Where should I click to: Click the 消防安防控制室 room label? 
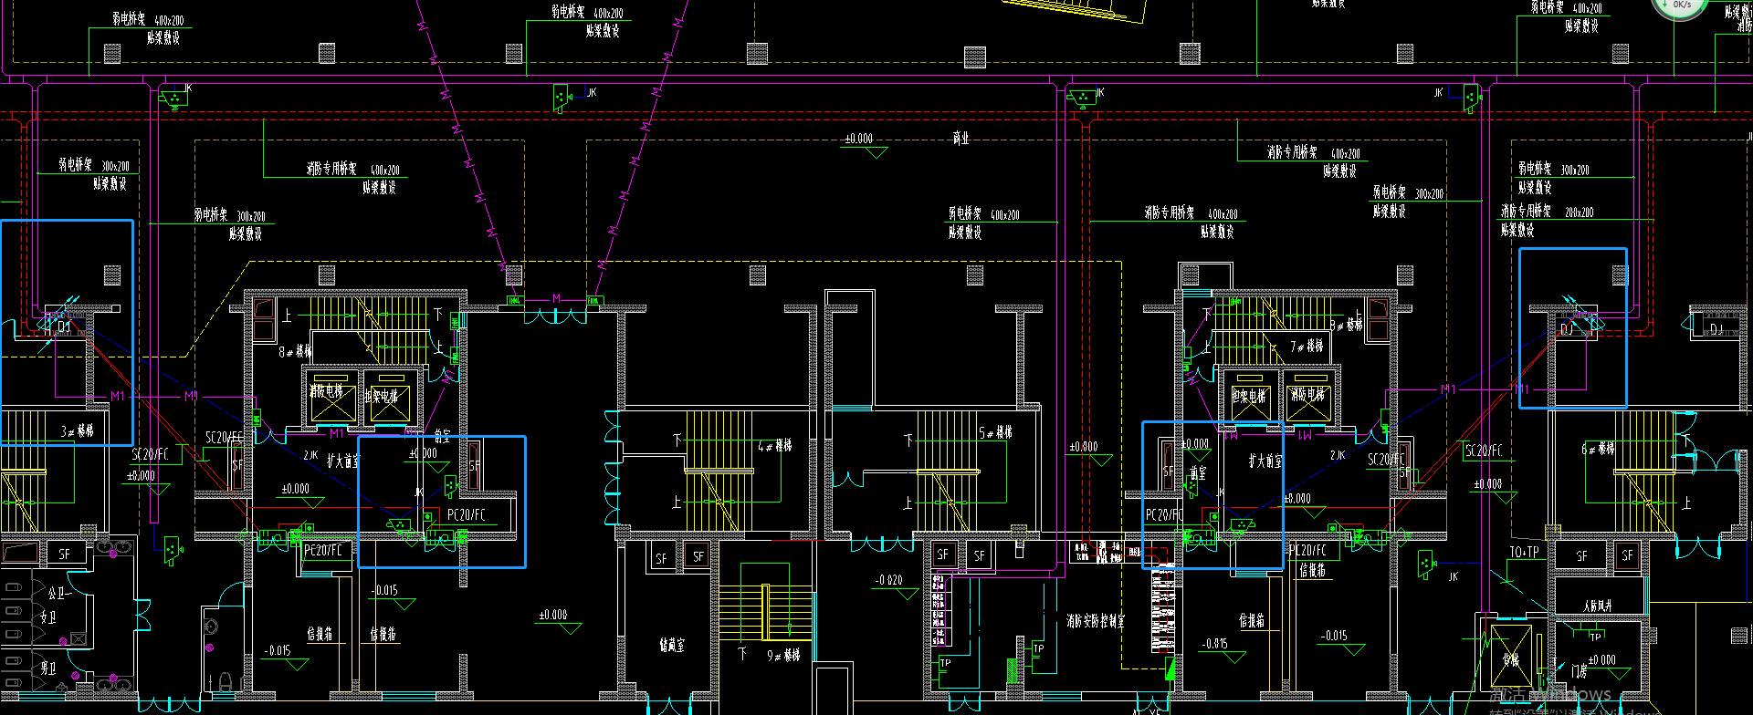tap(1096, 621)
